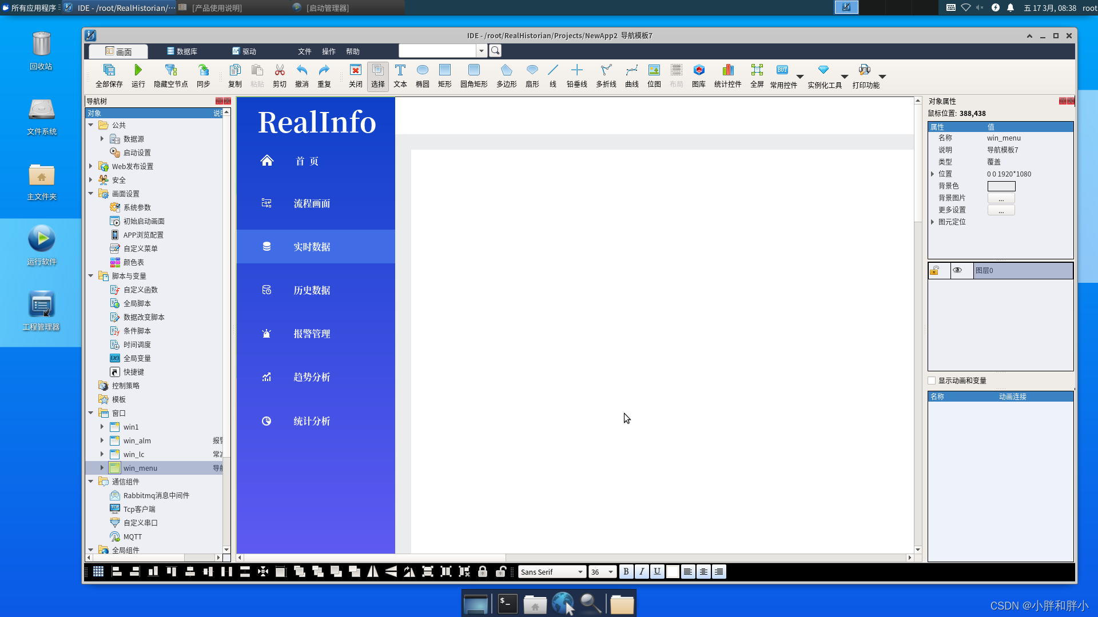Select the Curve (曲线) tool

pyautogui.click(x=631, y=75)
